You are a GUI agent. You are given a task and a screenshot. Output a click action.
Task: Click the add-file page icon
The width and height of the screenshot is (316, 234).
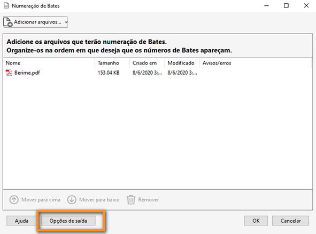tap(8, 22)
